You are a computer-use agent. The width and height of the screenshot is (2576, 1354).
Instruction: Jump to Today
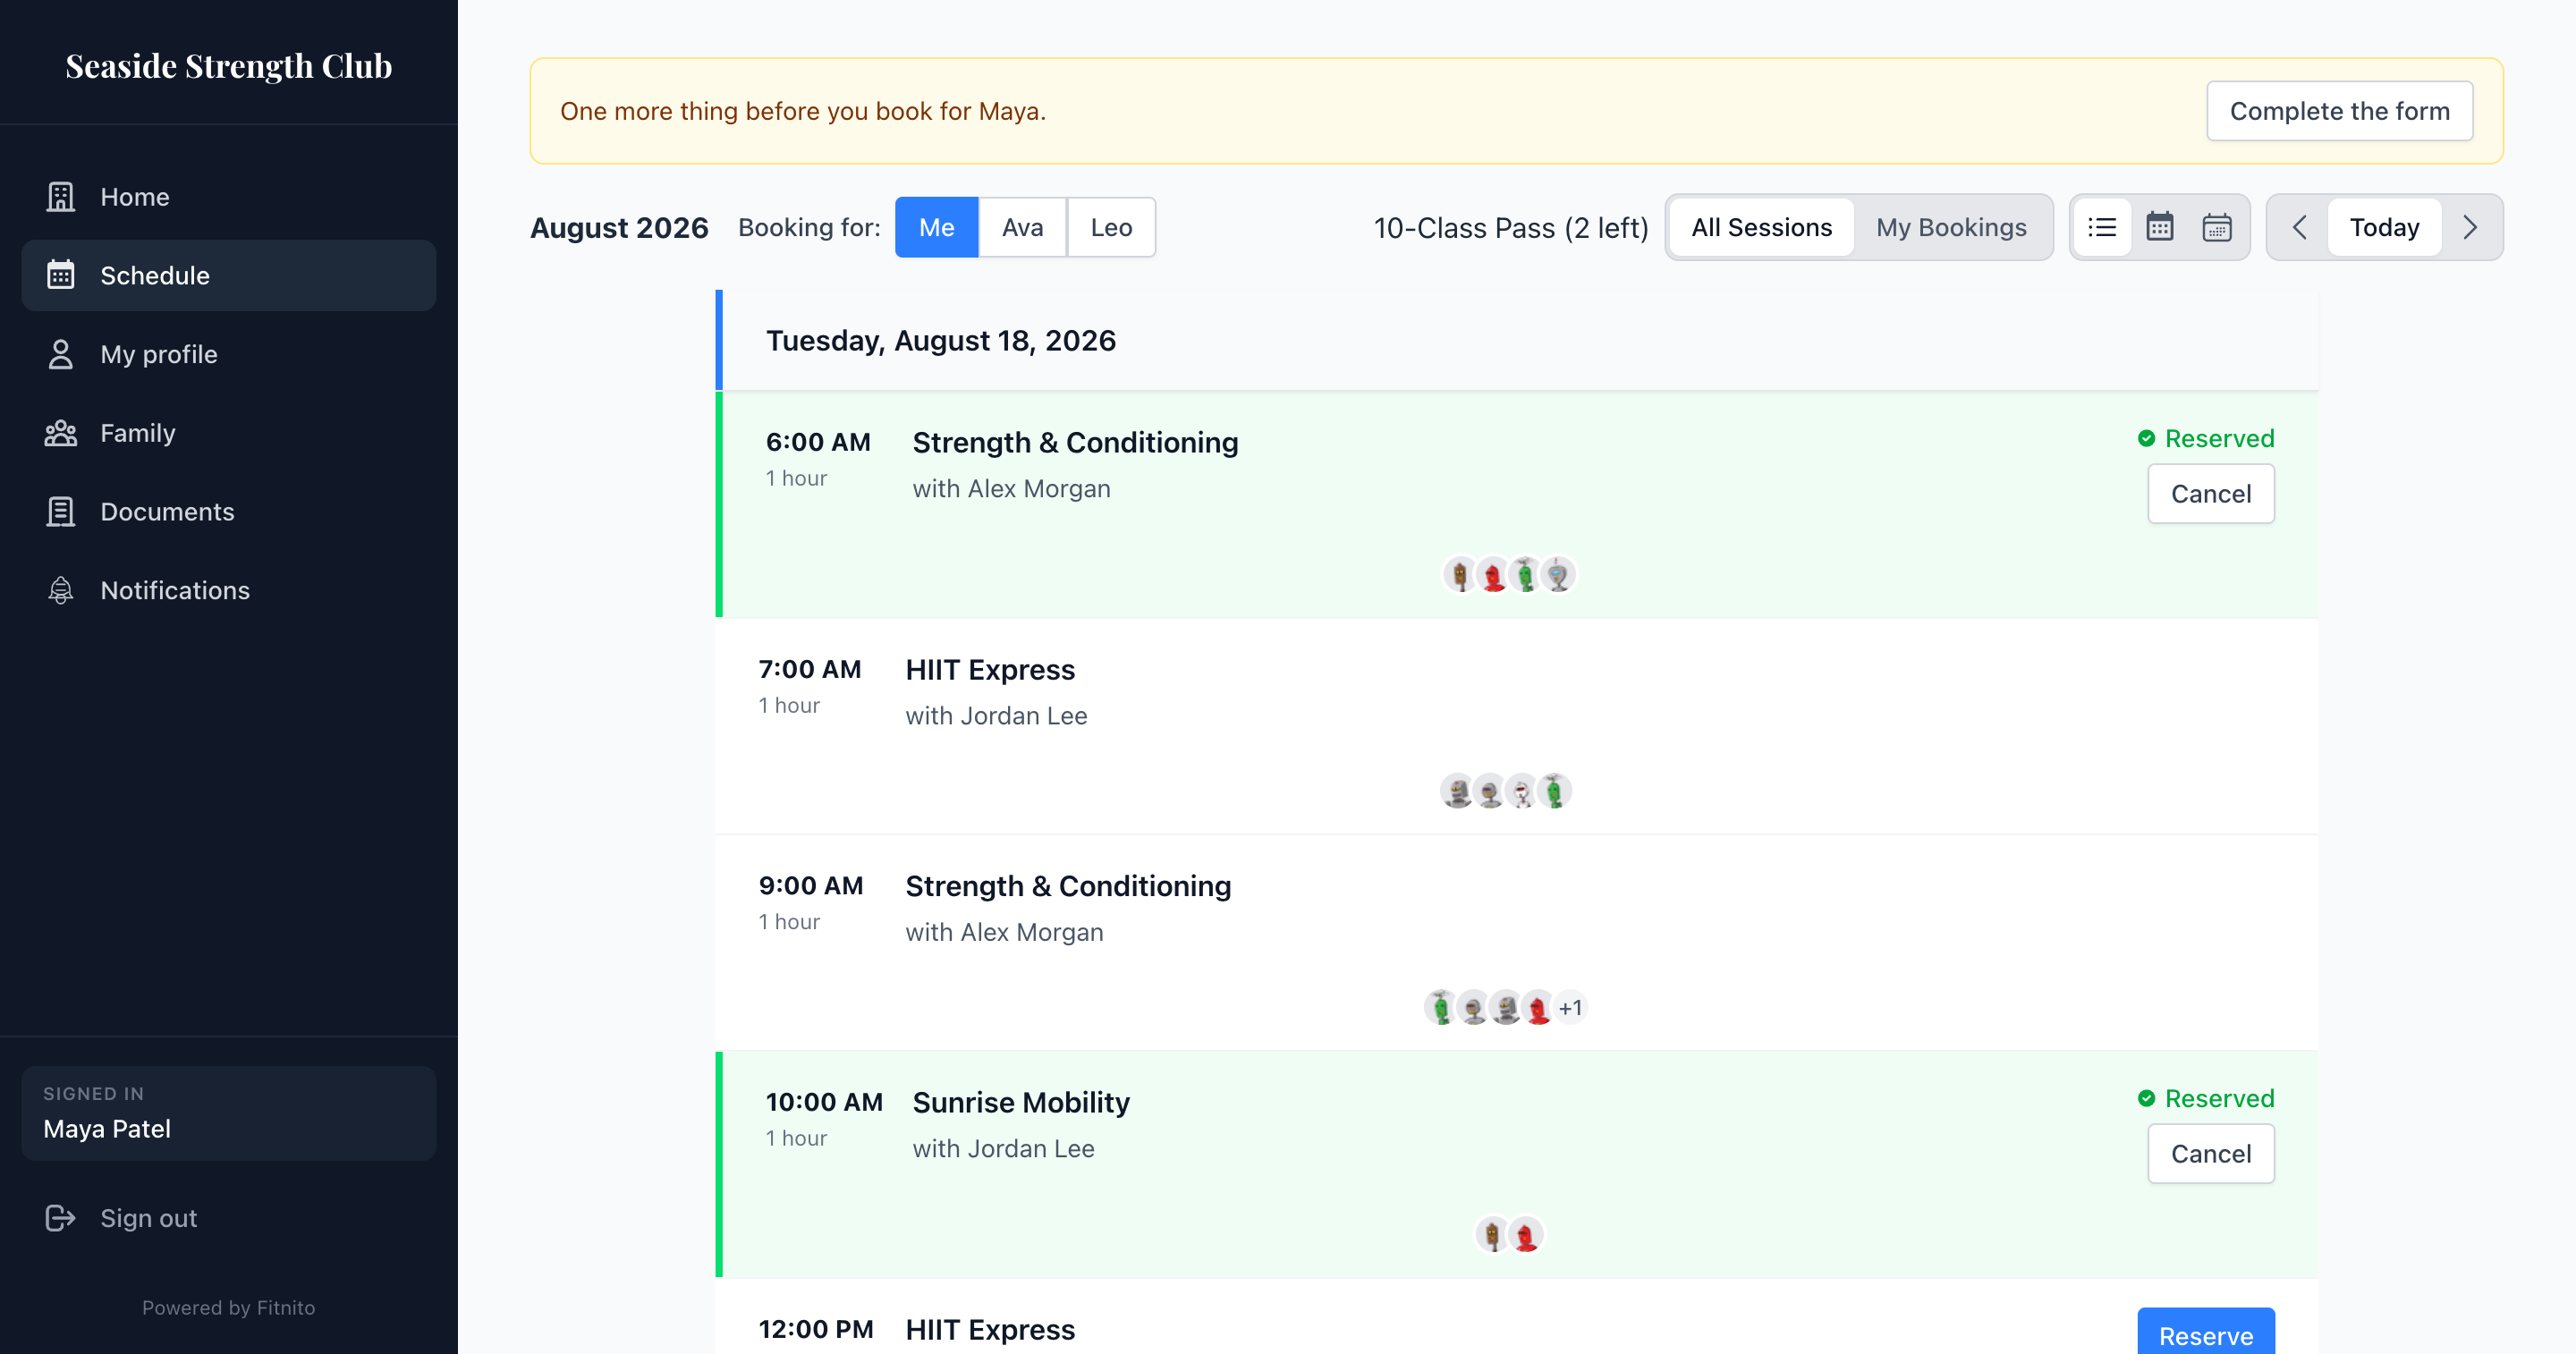[x=2384, y=227]
